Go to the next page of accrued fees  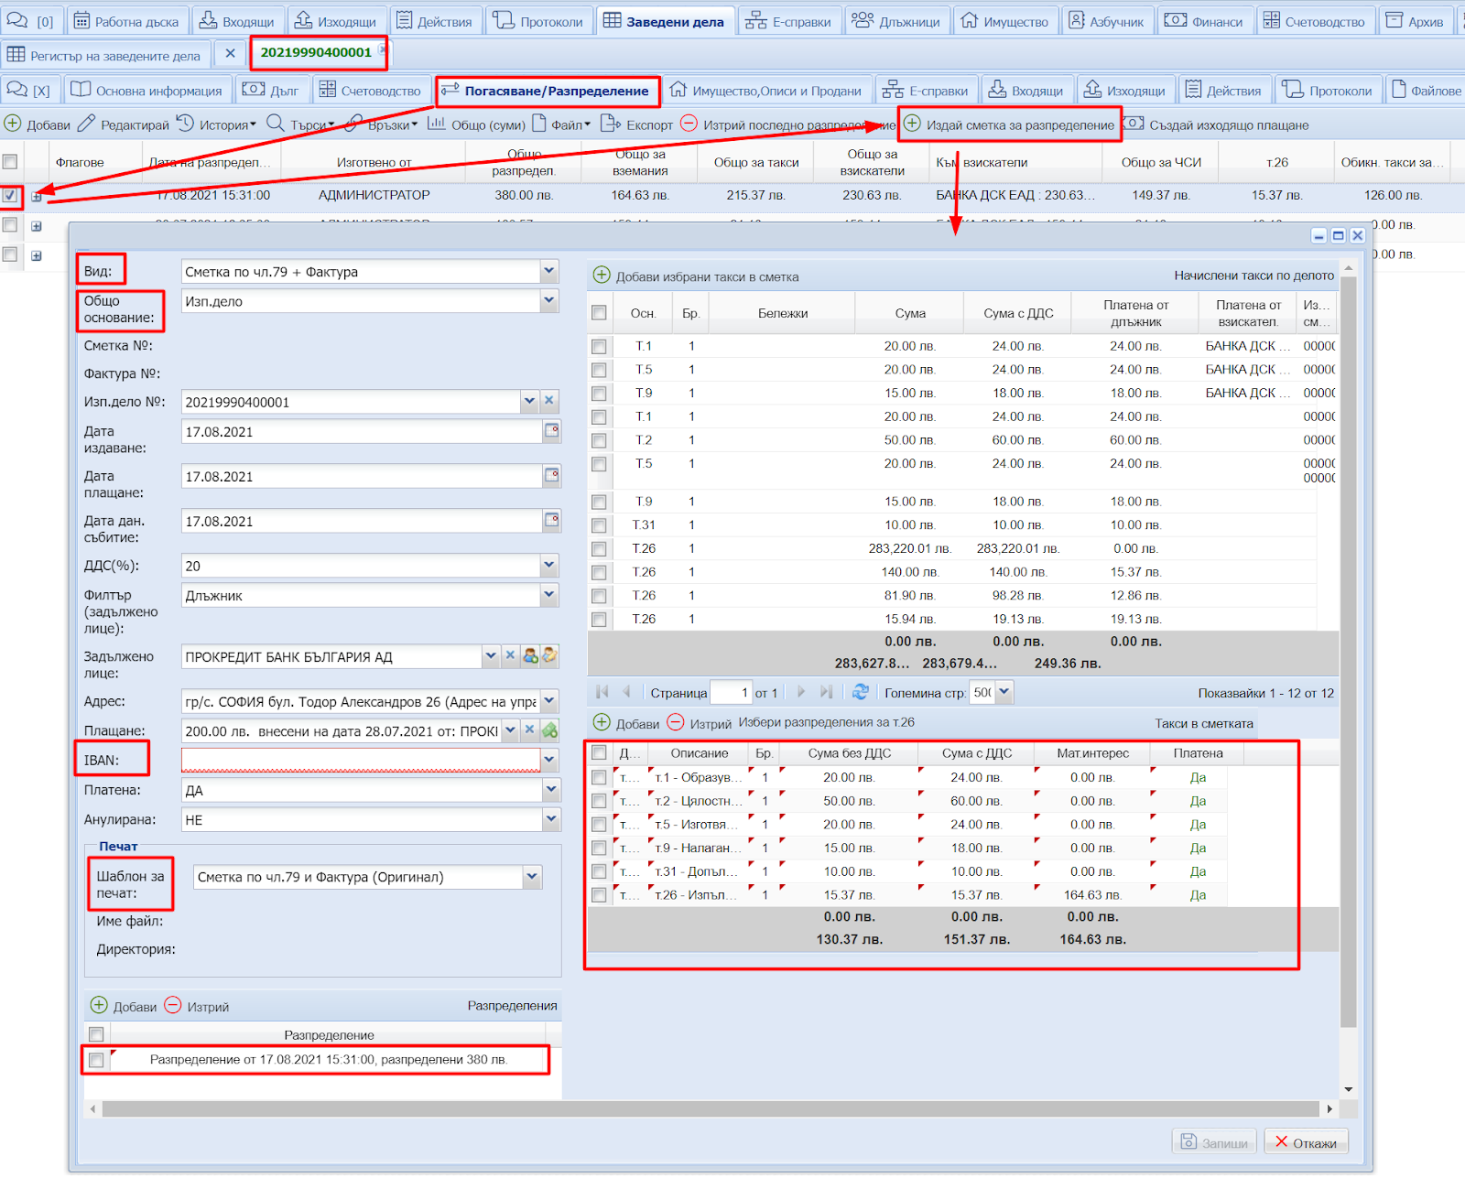(801, 692)
